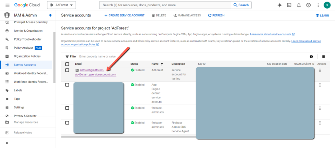Select the App Engine default service account checkbox
This screenshot has width=335, height=148.
point(67,85)
